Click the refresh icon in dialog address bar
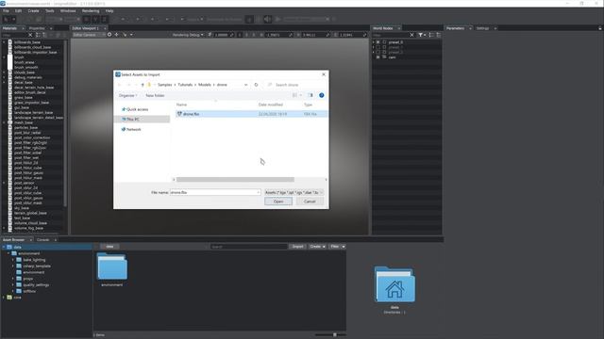 click(256, 85)
